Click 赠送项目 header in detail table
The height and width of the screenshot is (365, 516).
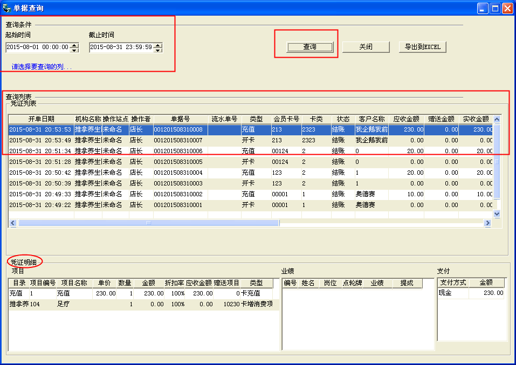point(226,283)
